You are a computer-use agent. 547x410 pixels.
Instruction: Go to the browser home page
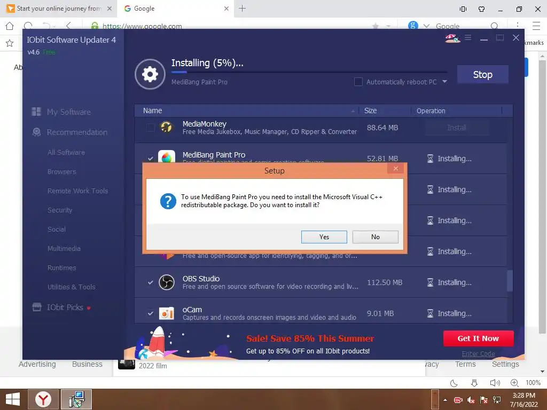pyautogui.click(x=10, y=26)
